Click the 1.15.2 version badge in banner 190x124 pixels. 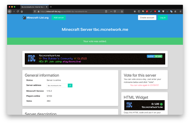(151, 56)
